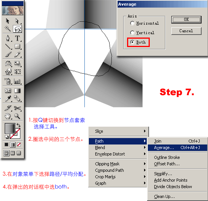This screenshot has height=201, width=208.
Task: Open the Blend submenu arrow
Action: click(145, 148)
